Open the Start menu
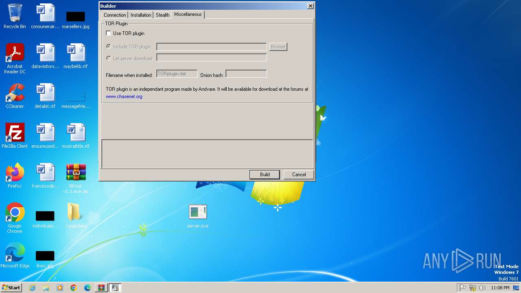The width and height of the screenshot is (521, 293). [11, 288]
